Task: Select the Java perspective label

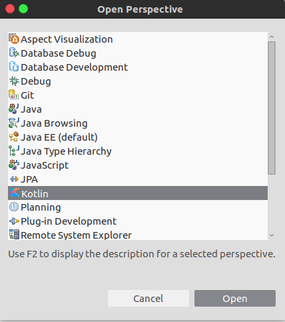Action: pos(31,109)
